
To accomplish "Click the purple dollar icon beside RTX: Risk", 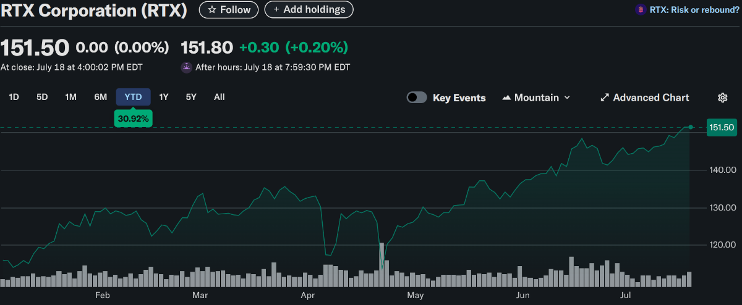I will pos(641,10).
